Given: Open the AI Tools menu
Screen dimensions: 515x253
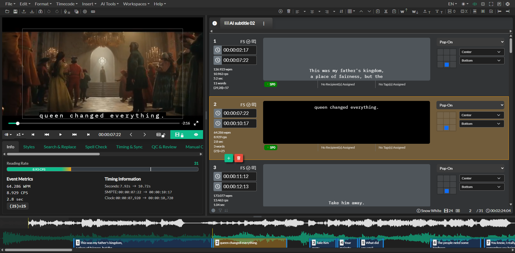Looking at the screenshot, I should tap(110, 4).
